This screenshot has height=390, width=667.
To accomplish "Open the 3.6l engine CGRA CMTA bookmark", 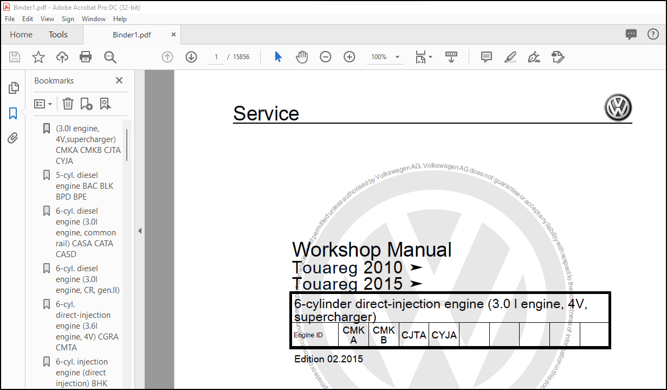I will click(87, 326).
